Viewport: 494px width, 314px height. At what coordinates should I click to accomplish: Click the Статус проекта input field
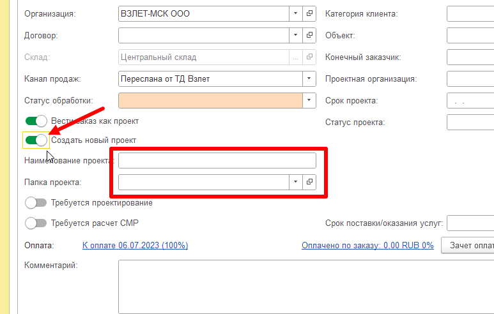click(470, 122)
